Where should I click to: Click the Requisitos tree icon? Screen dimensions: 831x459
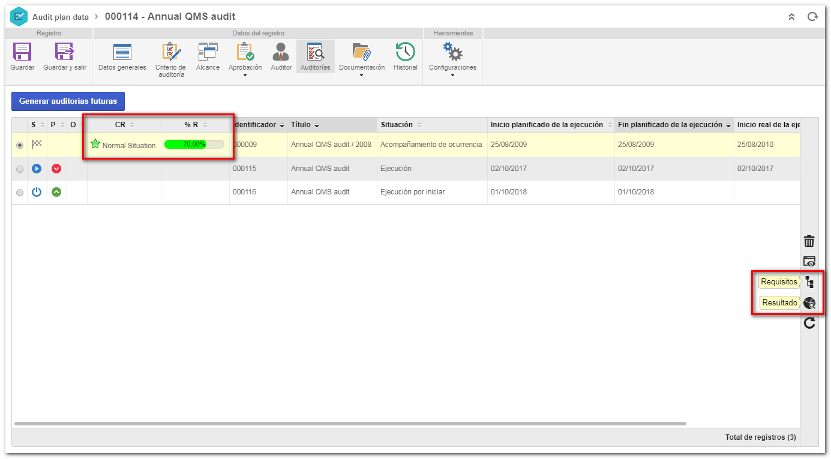point(809,281)
